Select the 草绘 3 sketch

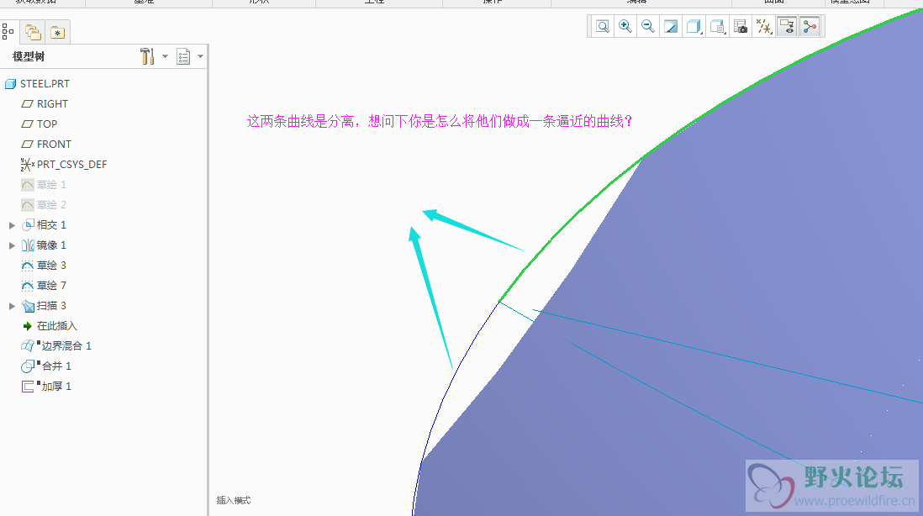point(51,266)
